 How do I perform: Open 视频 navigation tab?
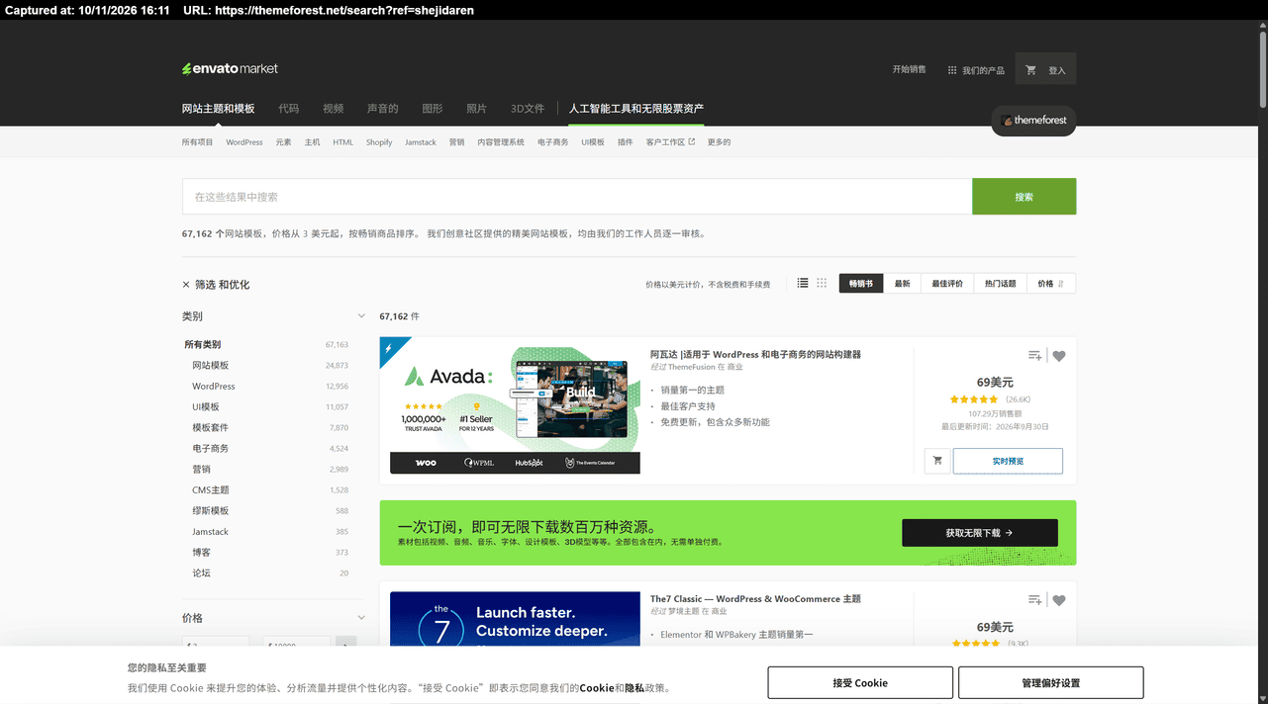tap(333, 109)
